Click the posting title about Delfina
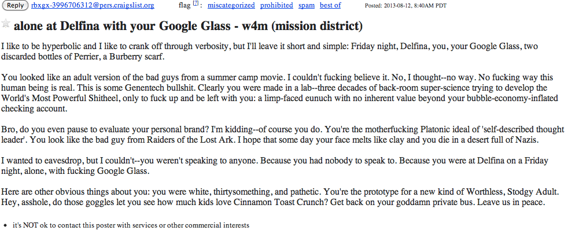The height and width of the screenshot is (238, 568). coord(188,26)
